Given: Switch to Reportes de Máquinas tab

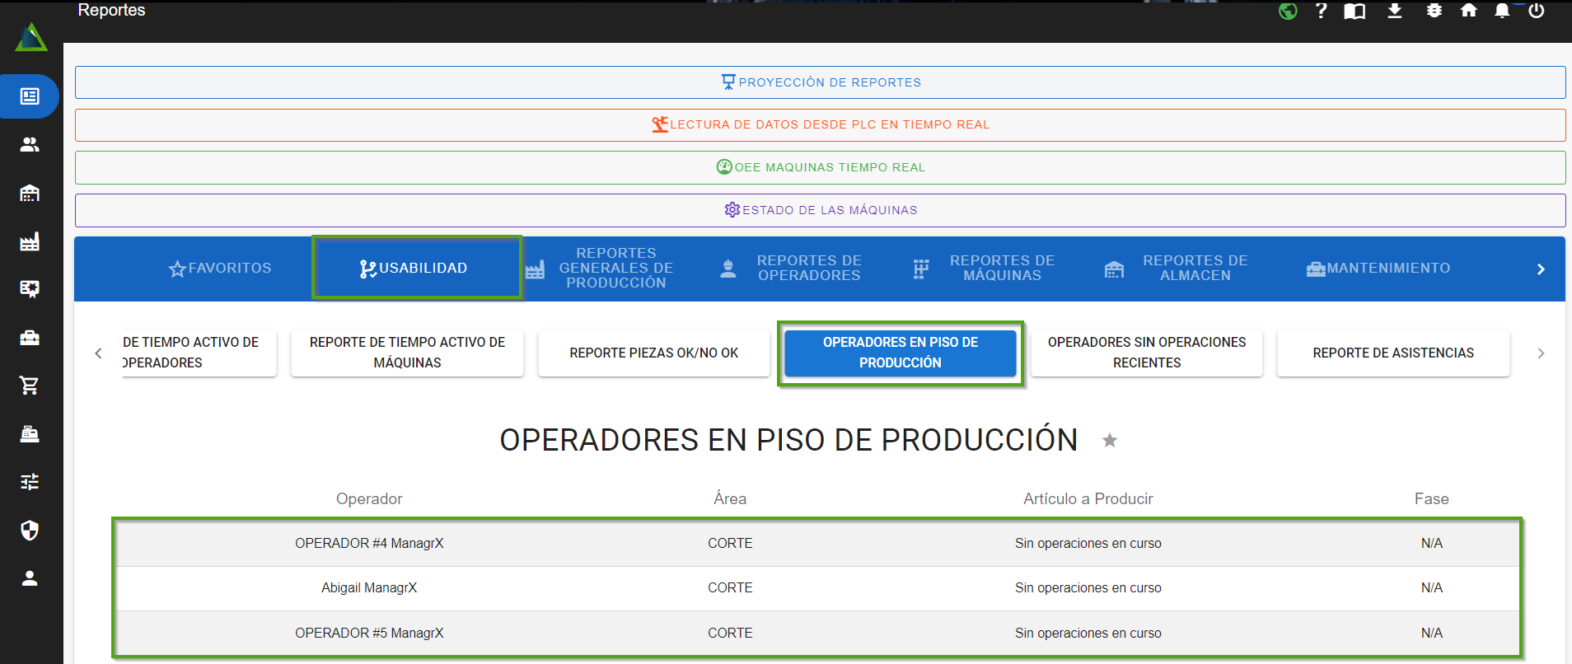Looking at the screenshot, I should (985, 269).
